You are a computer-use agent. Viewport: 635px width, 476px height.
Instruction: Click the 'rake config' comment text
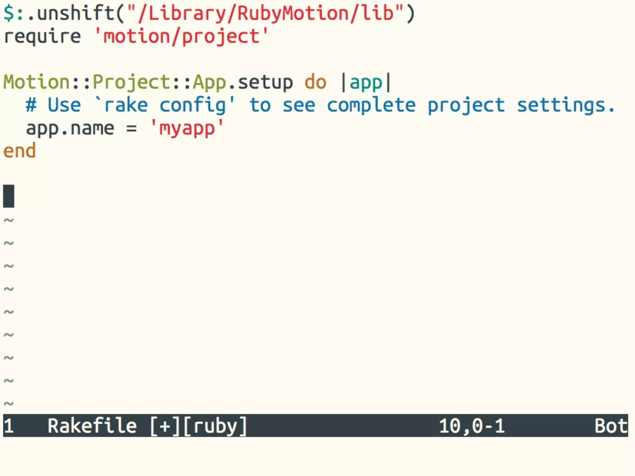[x=165, y=105]
